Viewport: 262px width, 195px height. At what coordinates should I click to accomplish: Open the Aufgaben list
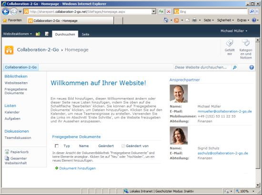click(x=12, y=118)
